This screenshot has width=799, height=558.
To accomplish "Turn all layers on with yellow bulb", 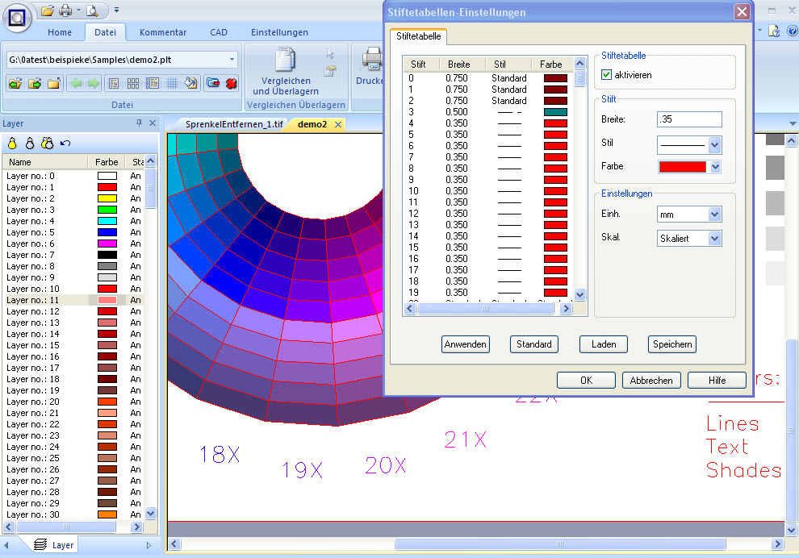I will coord(12,144).
